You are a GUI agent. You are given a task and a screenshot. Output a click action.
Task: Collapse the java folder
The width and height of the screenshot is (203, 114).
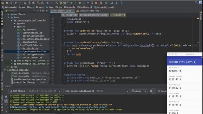coord(8,17)
